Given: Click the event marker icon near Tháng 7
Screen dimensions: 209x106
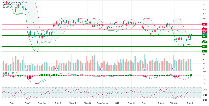Looking at the screenshot, I should tap(26, 69).
